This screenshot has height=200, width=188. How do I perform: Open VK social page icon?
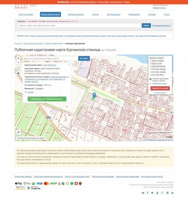pos(143,193)
